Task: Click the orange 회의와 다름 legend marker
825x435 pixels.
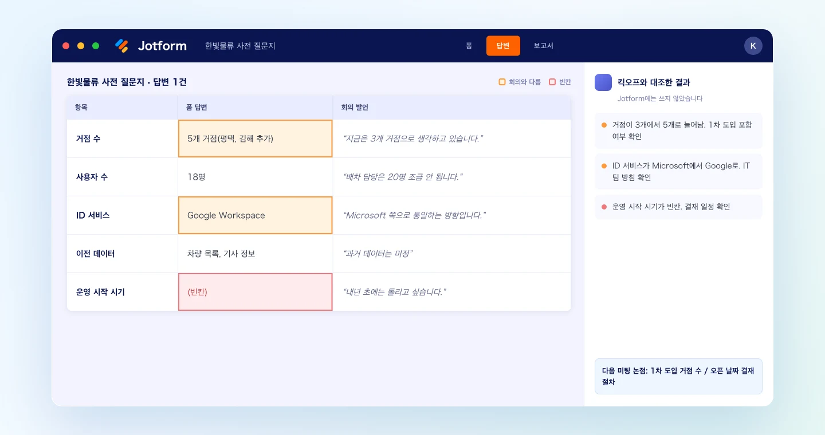Action: tap(502, 82)
